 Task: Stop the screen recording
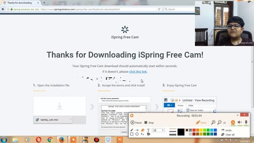[x=149, y=123]
